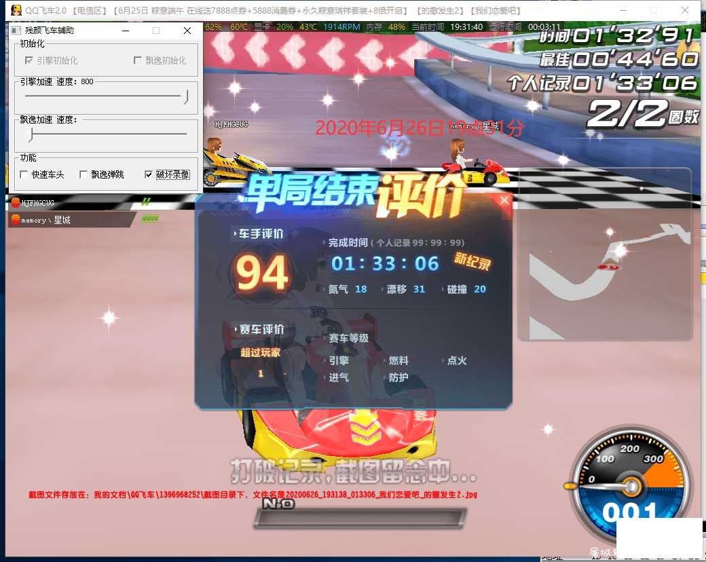Click the 进气 car stat label

click(339, 377)
